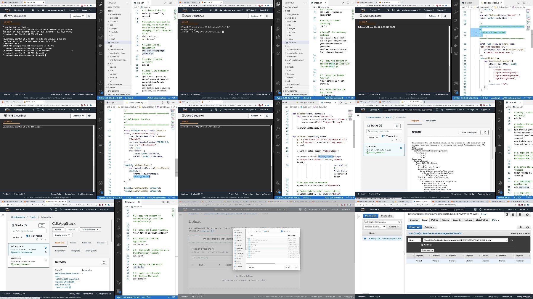Click the Add filter plus icon
Screen dimensions: 533x299
click(x=422, y=245)
